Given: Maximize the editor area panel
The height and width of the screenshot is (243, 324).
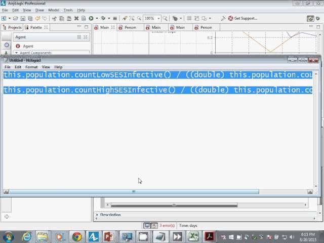Looking at the screenshot, I should pyautogui.click(x=318, y=27).
